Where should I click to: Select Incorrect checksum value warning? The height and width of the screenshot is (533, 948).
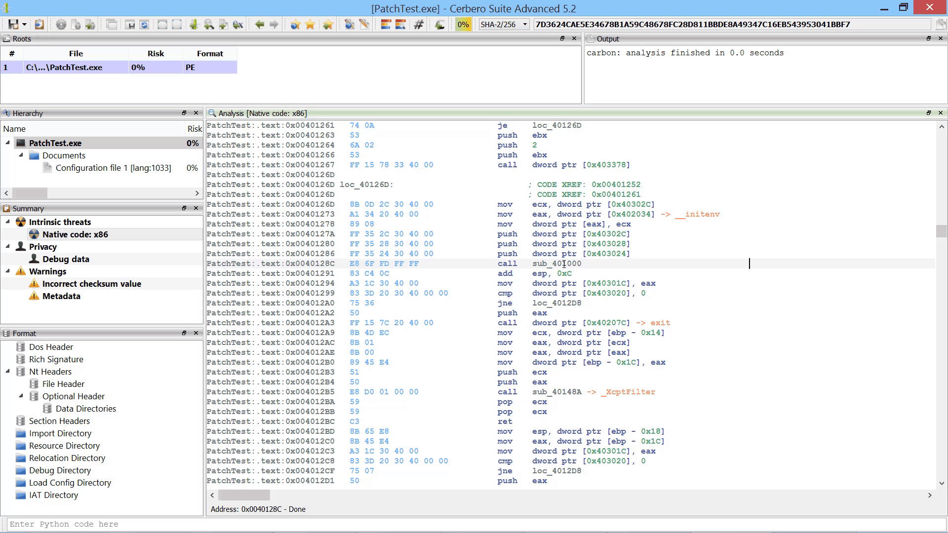coord(91,284)
